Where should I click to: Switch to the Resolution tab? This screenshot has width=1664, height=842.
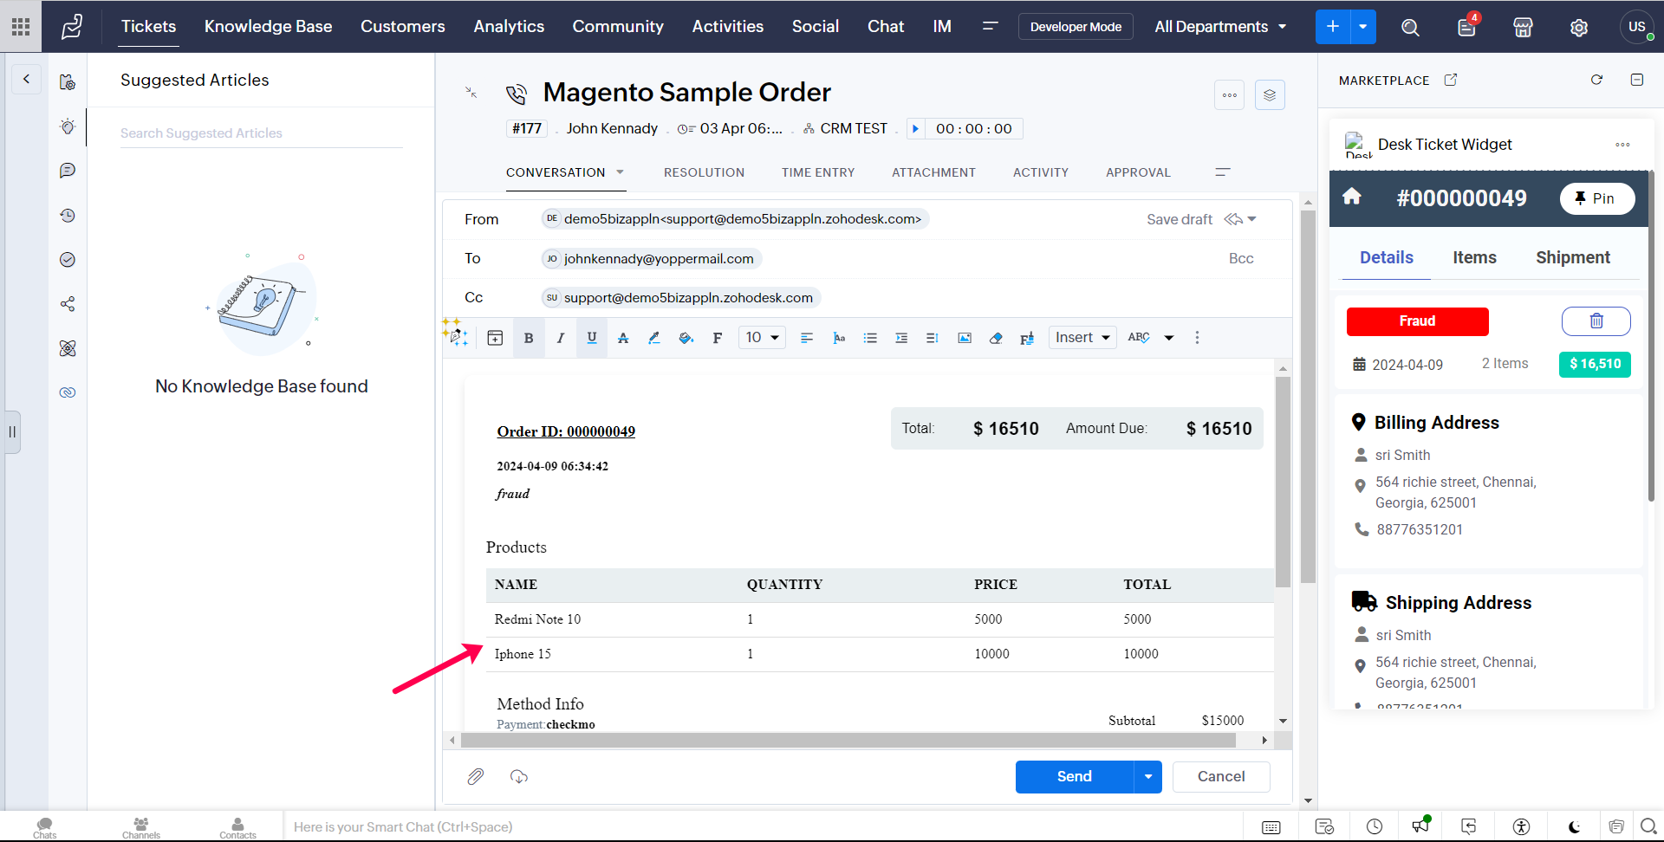[x=704, y=172]
